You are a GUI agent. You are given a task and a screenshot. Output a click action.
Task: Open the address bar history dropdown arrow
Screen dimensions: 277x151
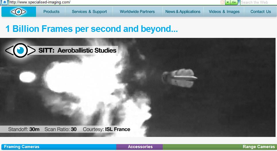(x=228, y=2)
